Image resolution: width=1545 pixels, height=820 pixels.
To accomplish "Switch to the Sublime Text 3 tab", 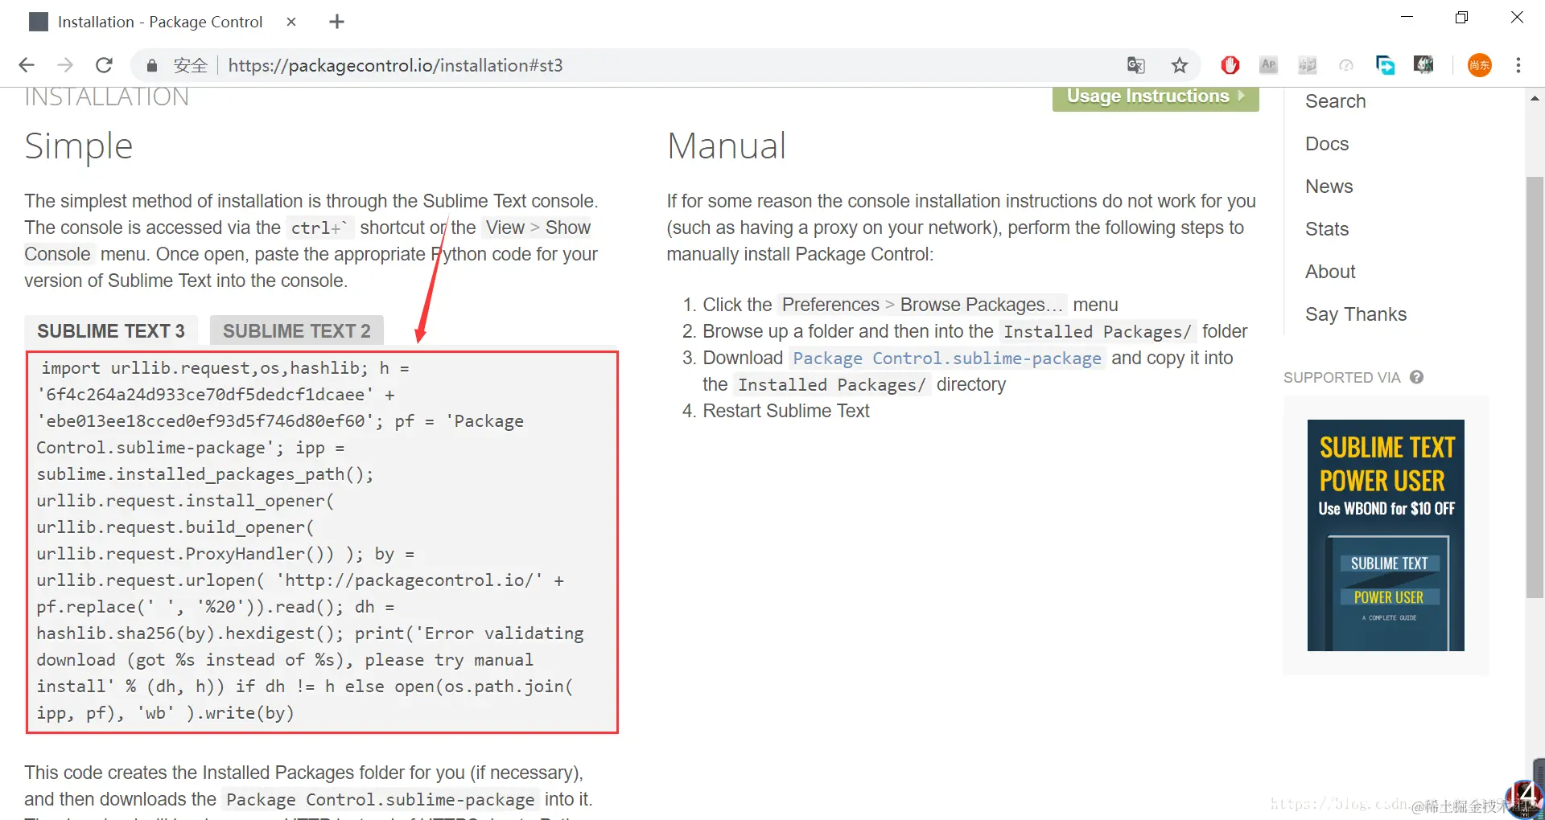I will 111,331.
